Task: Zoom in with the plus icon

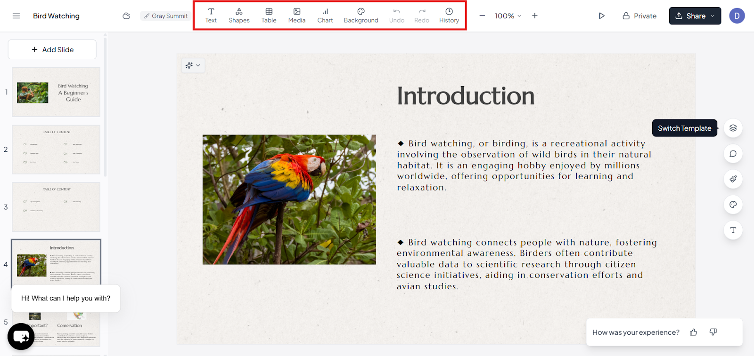Action: [535, 16]
